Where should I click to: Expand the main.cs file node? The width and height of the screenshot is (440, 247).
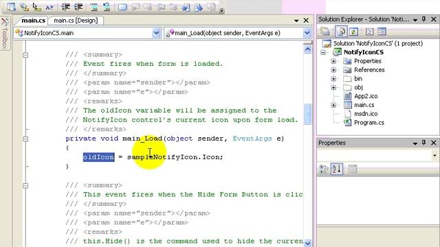pos(333,105)
